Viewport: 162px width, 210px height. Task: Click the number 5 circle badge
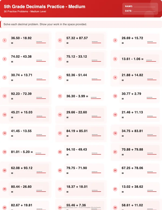(60, 59)
